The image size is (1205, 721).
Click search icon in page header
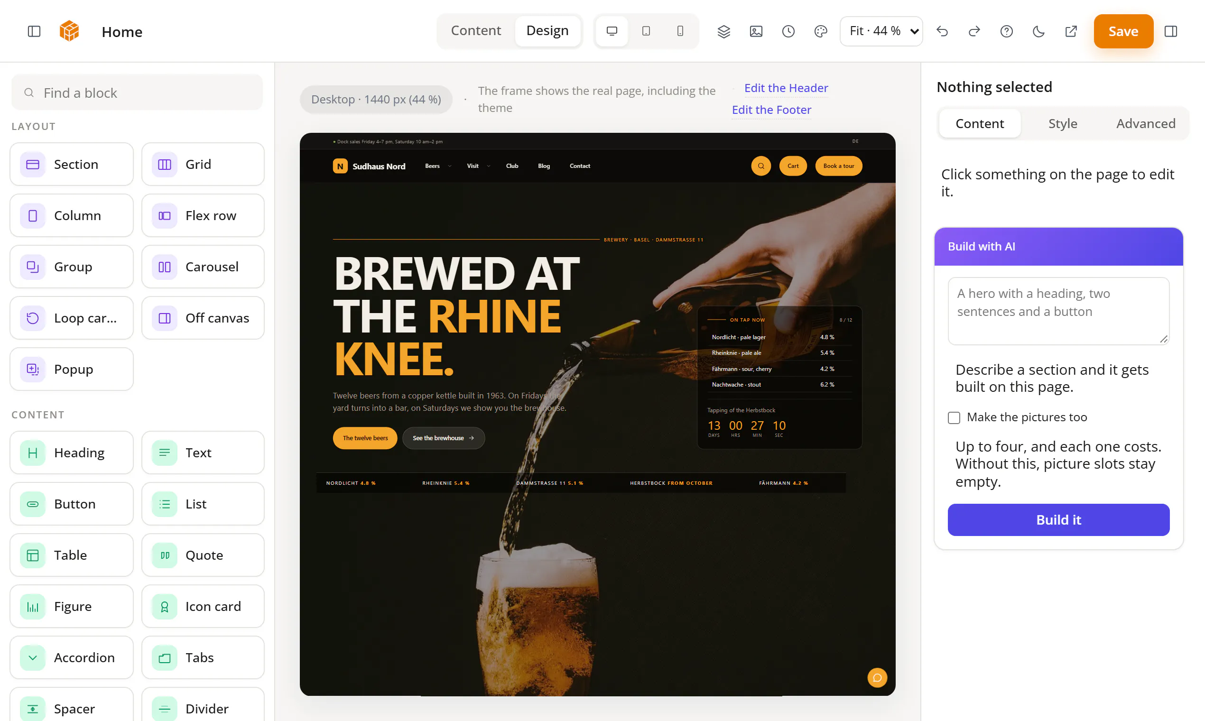[x=761, y=166]
